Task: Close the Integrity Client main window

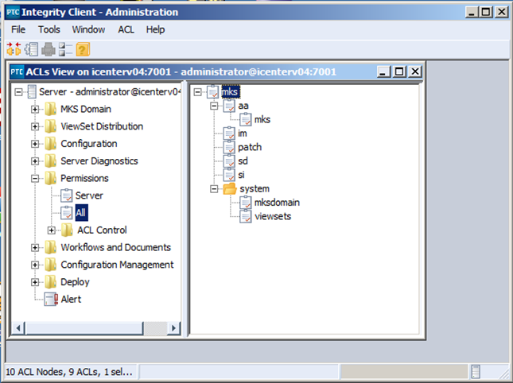Action: pyautogui.click(x=501, y=12)
